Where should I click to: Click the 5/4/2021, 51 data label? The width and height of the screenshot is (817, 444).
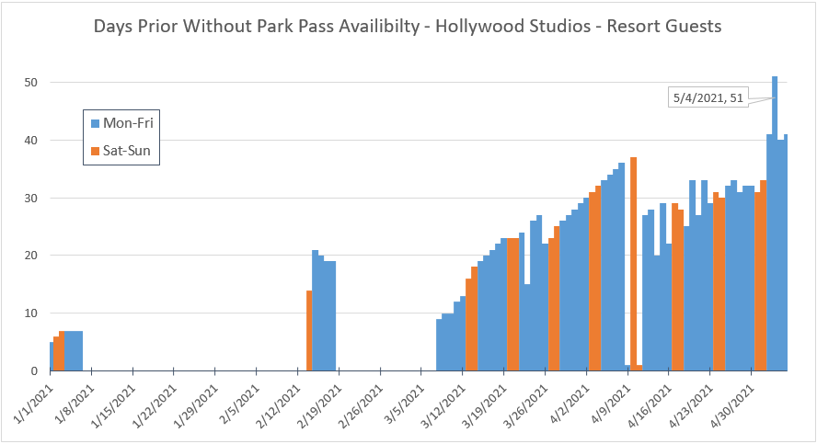(x=708, y=97)
